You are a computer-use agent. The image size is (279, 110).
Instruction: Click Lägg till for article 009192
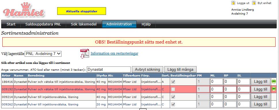(x=261, y=89)
